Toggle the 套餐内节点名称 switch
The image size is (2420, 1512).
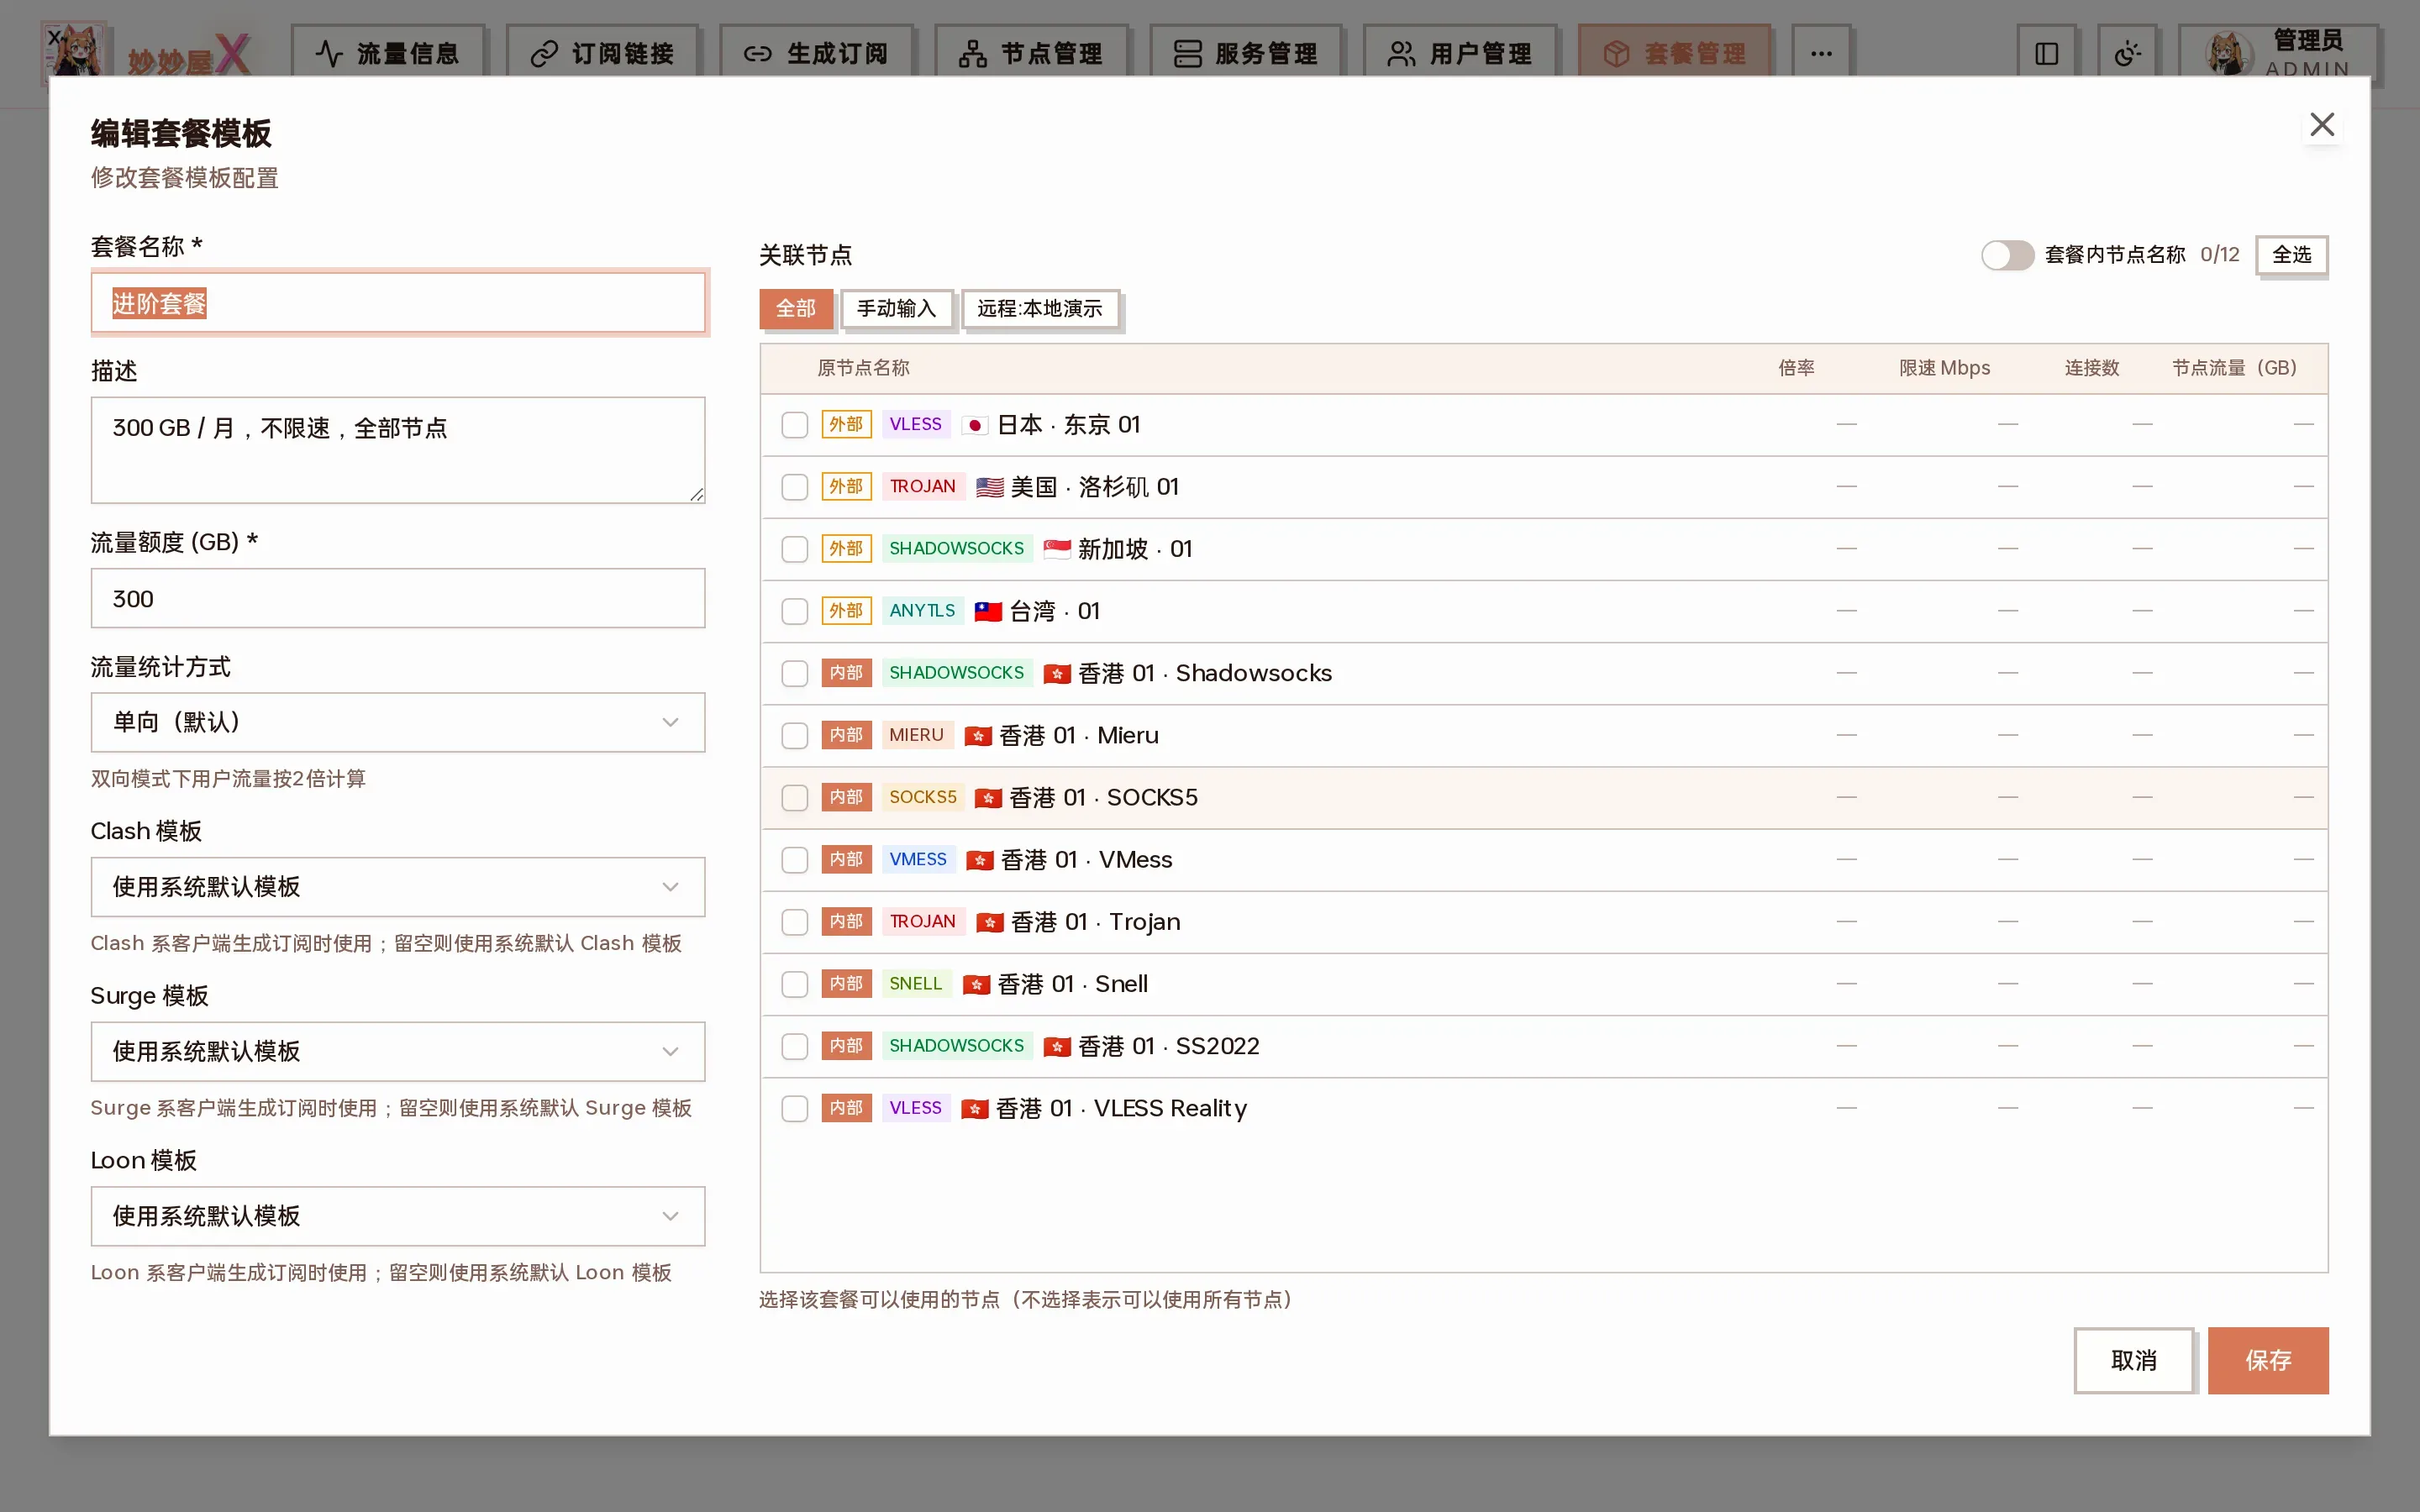2007,255
